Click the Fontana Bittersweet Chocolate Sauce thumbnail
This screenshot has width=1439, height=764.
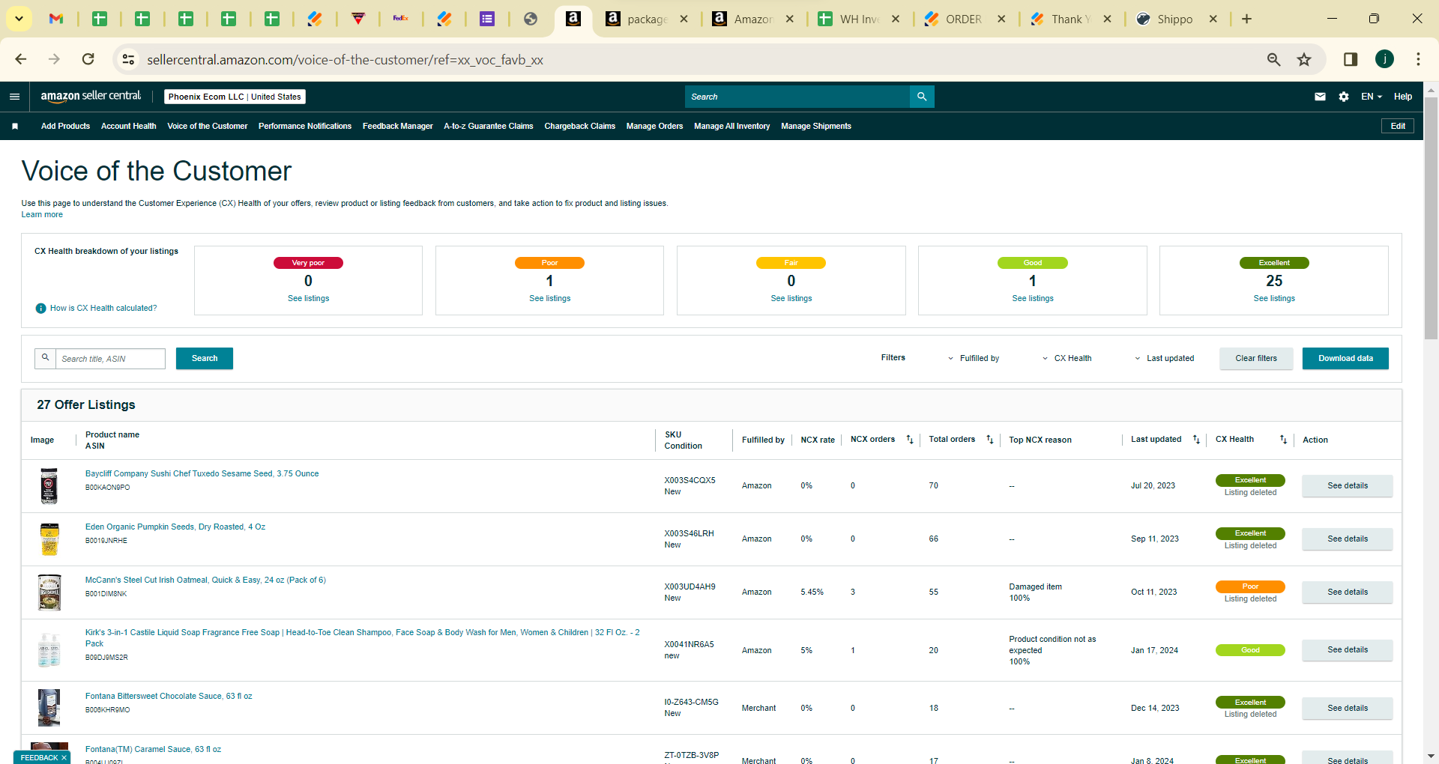[x=49, y=708]
